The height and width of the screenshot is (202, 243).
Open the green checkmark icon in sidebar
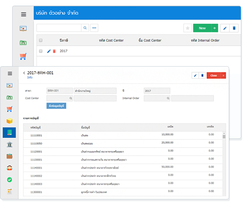(10, 180)
